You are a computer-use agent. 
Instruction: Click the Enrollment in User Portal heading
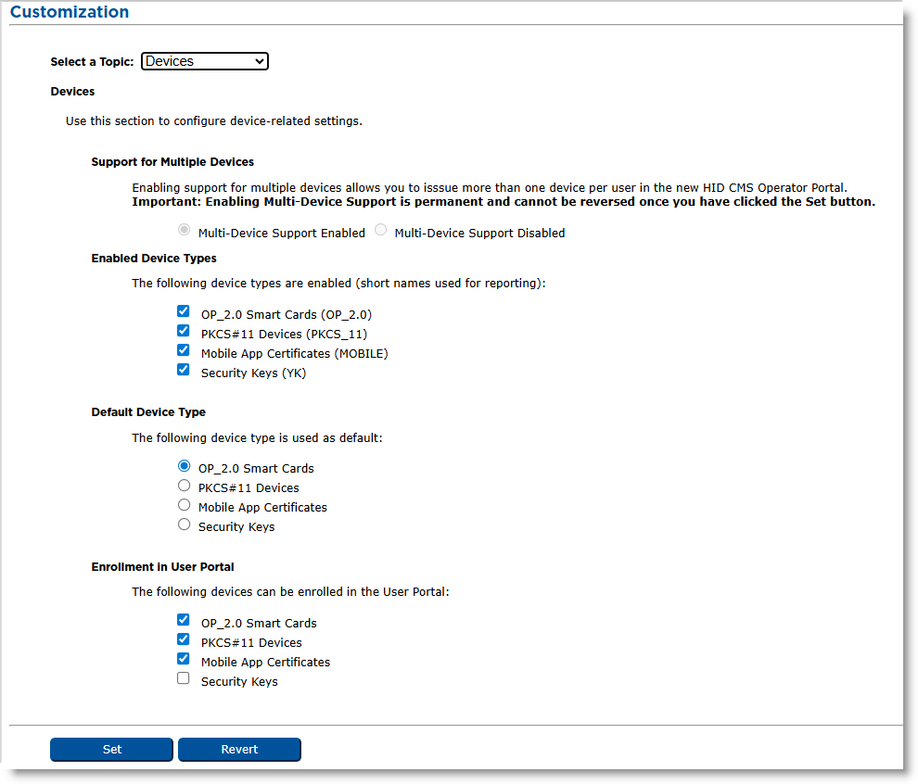[x=163, y=567]
